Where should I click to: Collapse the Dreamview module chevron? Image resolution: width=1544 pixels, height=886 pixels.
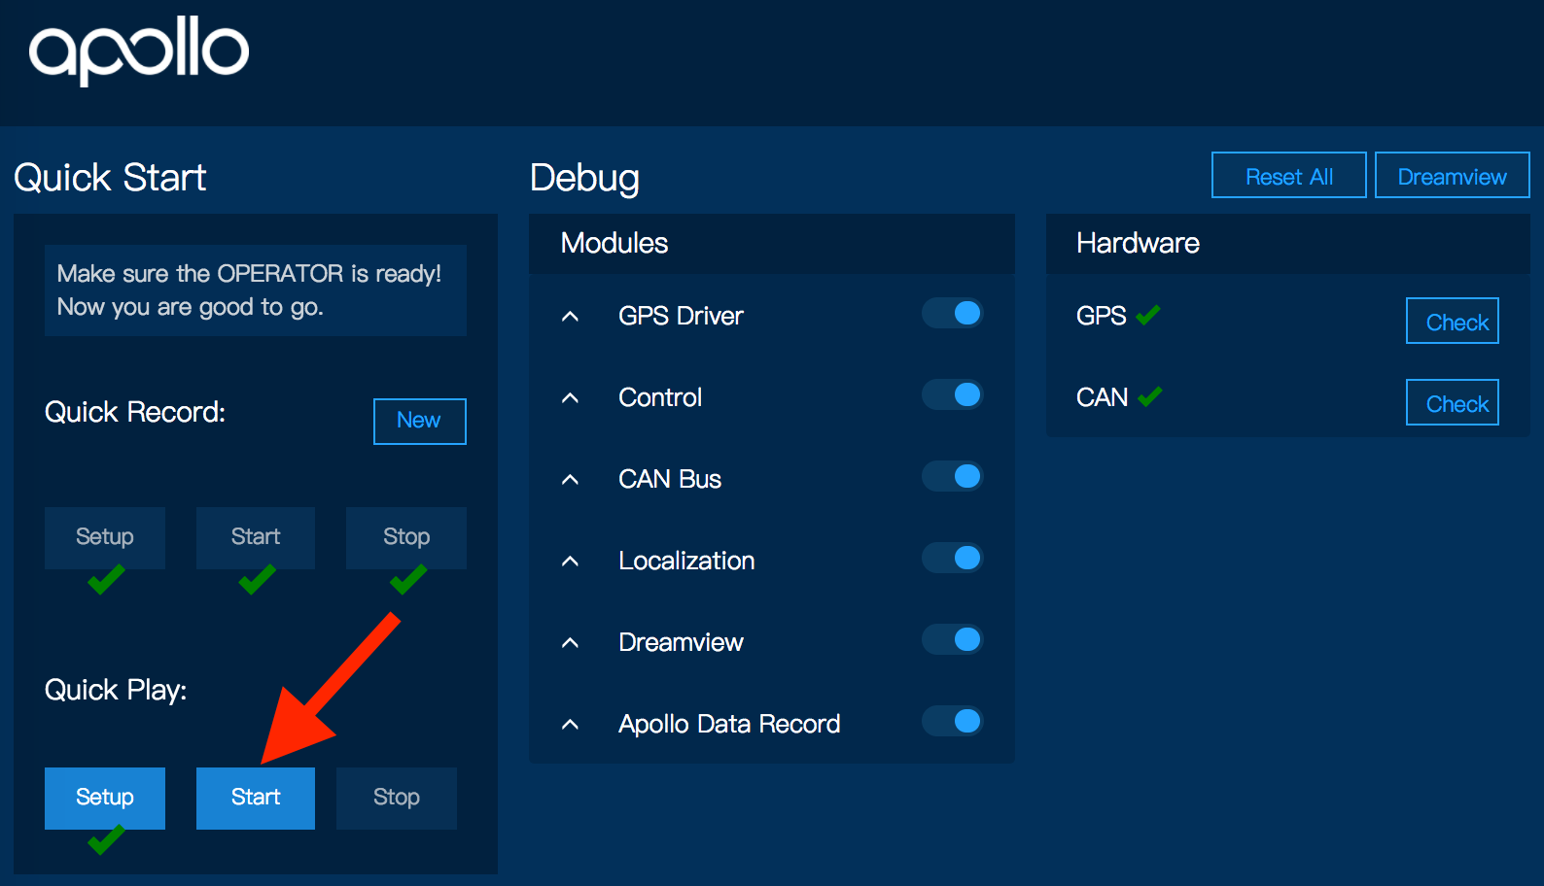click(x=571, y=643)
